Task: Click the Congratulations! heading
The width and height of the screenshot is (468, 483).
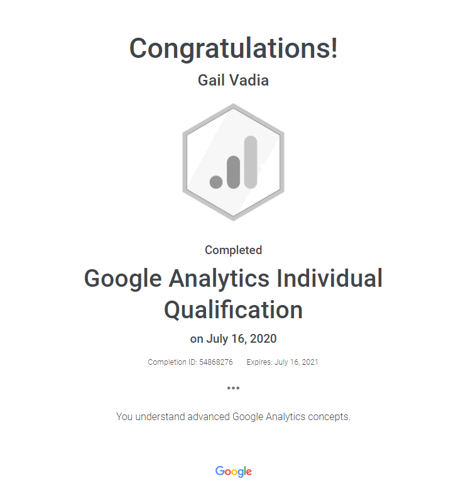Action: [233, 48]
